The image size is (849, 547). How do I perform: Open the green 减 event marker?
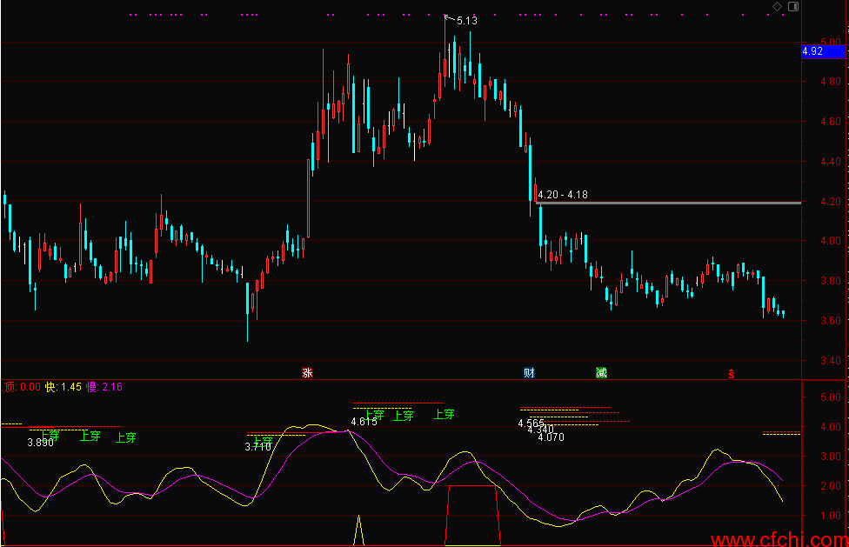tap(602, 372)
